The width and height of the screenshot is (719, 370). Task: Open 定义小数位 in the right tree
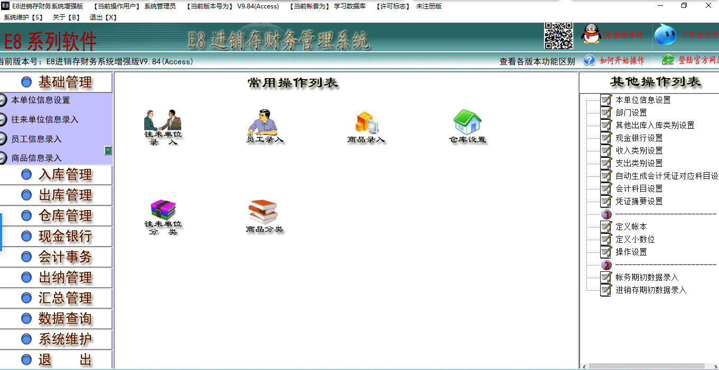click(635, 239)
